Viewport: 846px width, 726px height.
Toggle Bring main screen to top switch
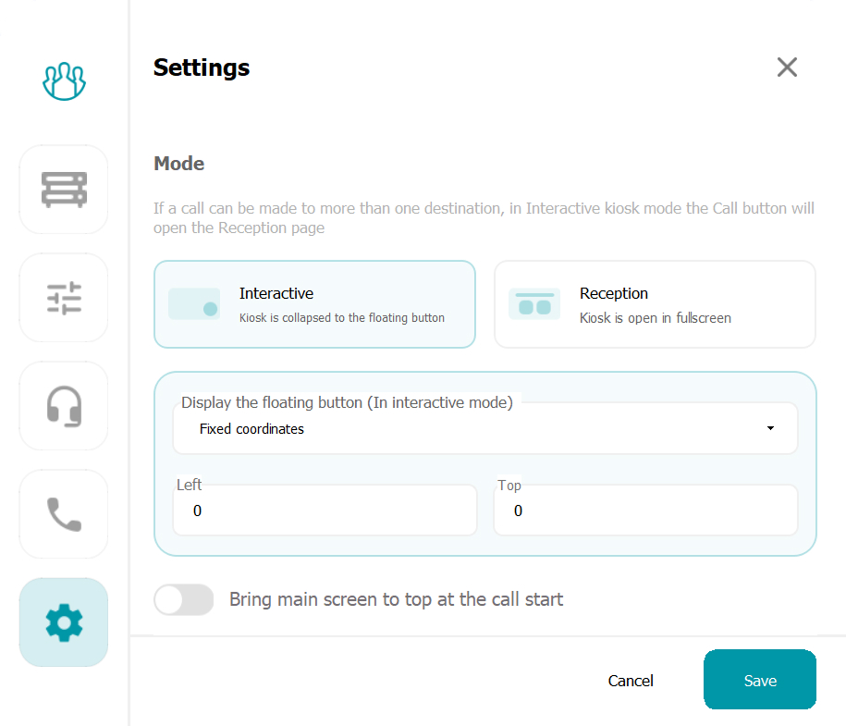[x=183, y=599]
